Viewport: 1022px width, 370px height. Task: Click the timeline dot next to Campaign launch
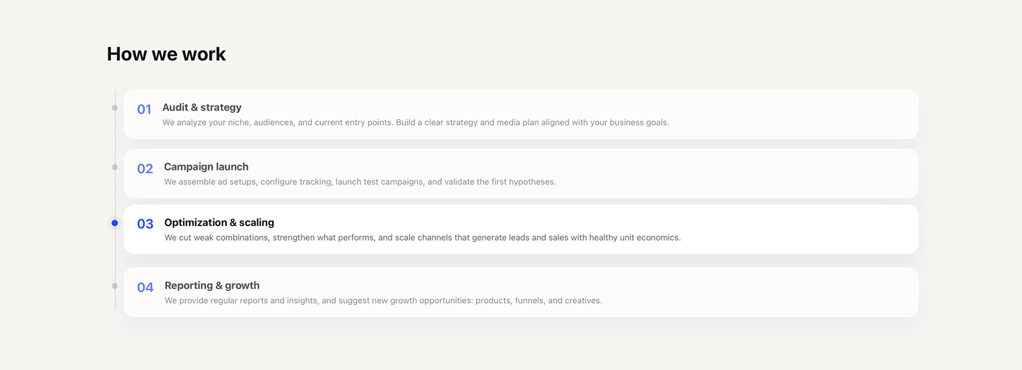(x=115, y=166)
